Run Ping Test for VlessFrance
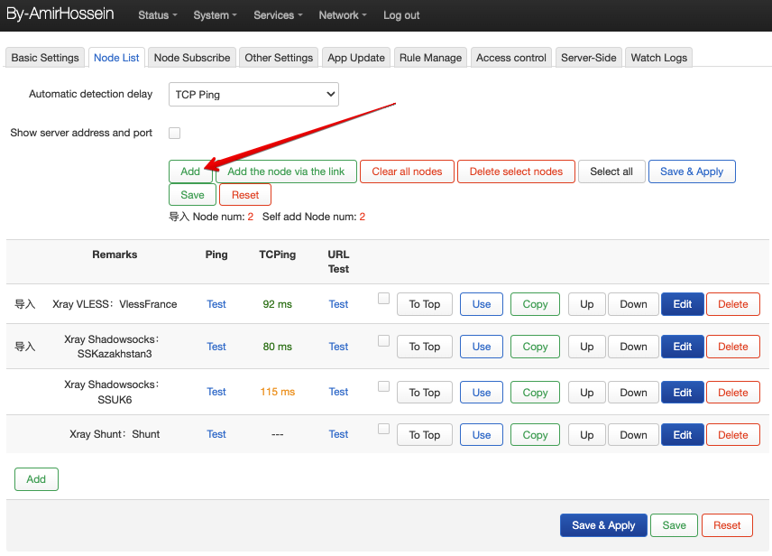 pos(216,304)
